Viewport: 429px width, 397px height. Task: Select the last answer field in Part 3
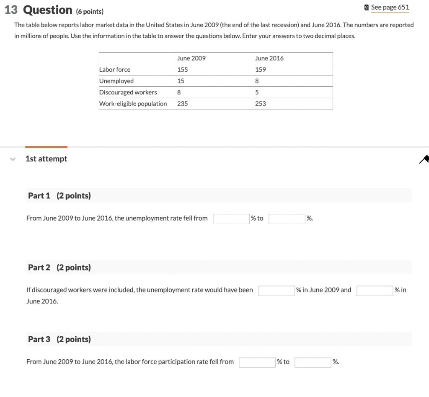(313, 362)
